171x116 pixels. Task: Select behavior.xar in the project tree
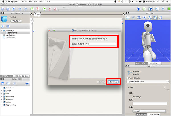pos(13,33)
